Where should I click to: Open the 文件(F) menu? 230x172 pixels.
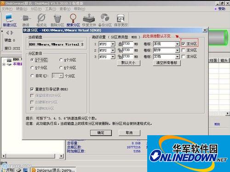click(x=7, y=9)
